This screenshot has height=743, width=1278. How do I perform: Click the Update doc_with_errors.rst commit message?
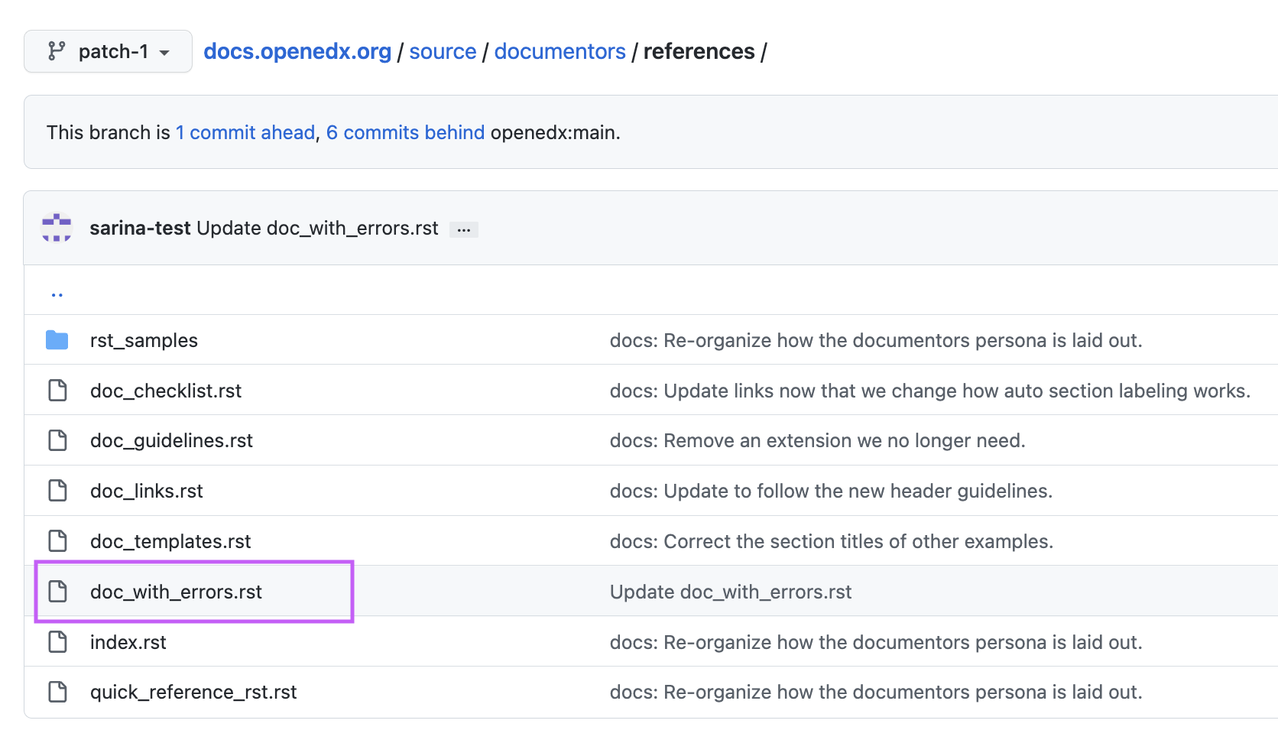730,591
